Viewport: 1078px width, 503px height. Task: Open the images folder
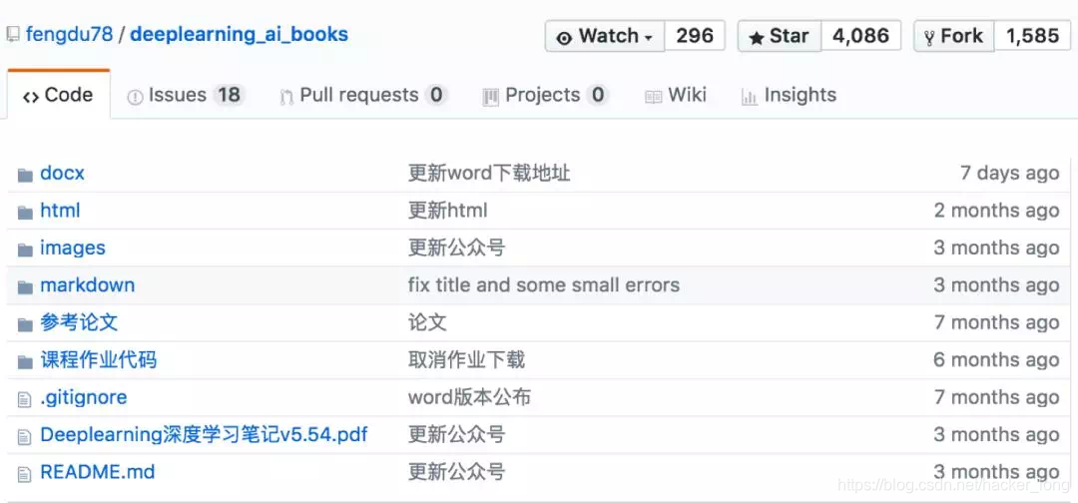pos(73,248)
